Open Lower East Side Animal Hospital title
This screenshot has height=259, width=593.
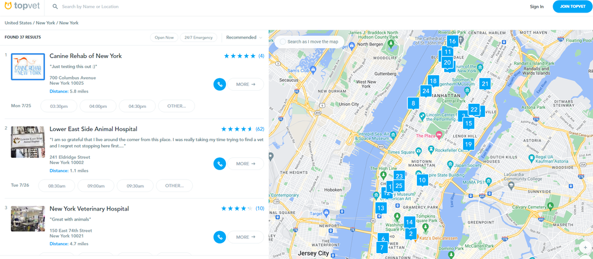coord(94,129)
